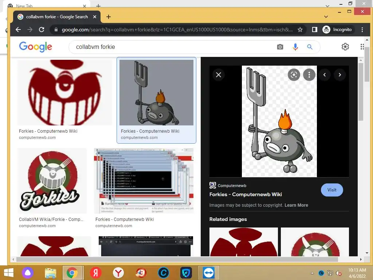Open the blue shield taskbar application
This screenshot has height=280, width=373.
click(186, 273)
